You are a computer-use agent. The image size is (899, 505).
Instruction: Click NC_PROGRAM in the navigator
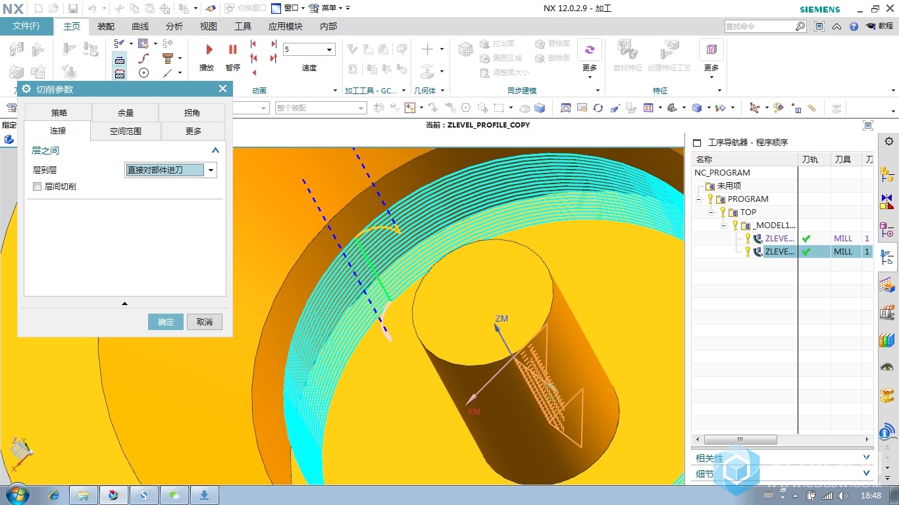coord(722,173)
